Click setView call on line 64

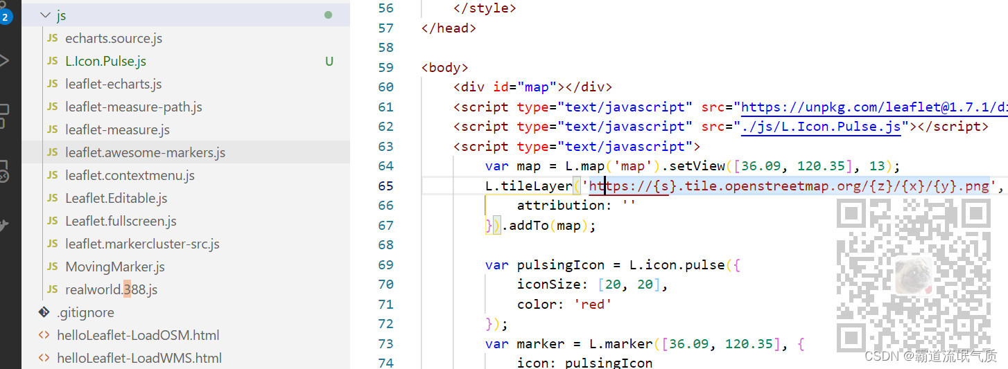695,166
